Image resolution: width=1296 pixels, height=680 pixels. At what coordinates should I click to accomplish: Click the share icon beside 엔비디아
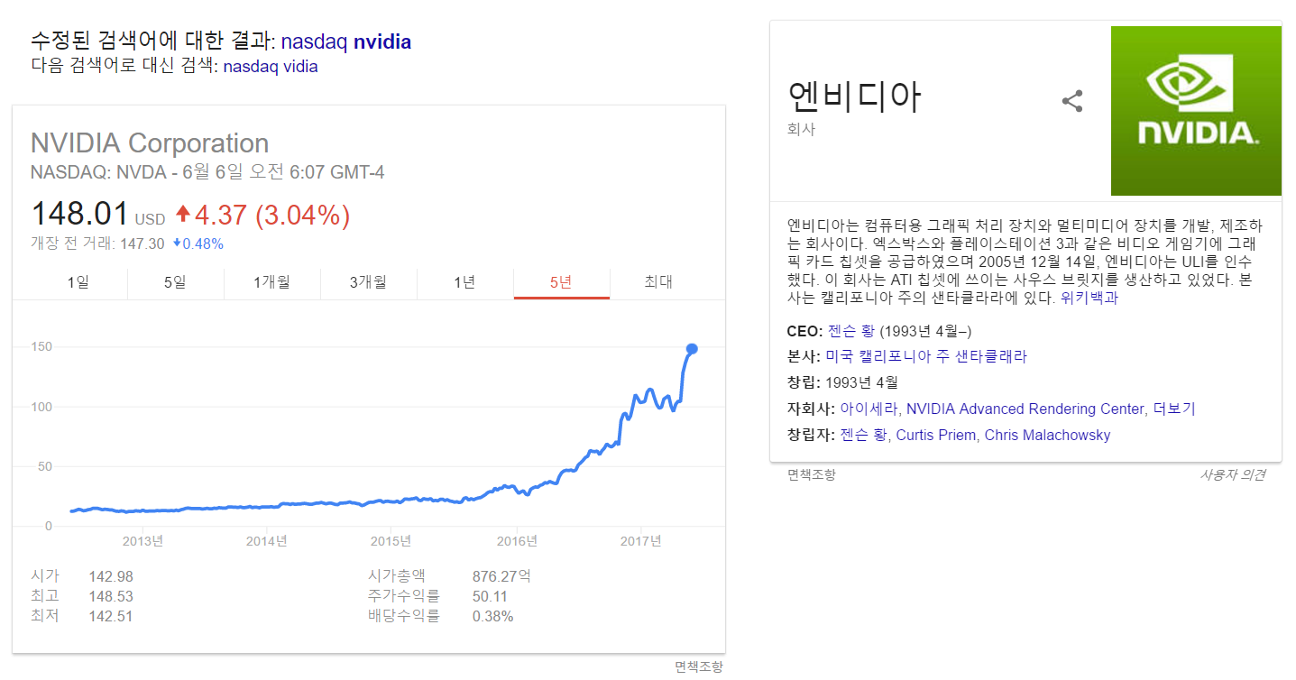point(1071,101)
